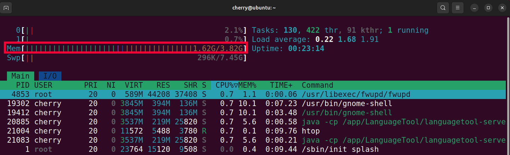Click the Command column header
Viewport: 510px width, 155px height.
(x=317, y=85)
